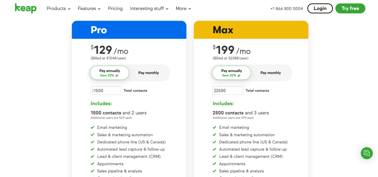Click the Max $199 /mo price
The width and height of the screenshot is (378, 177).
[231, 50]
